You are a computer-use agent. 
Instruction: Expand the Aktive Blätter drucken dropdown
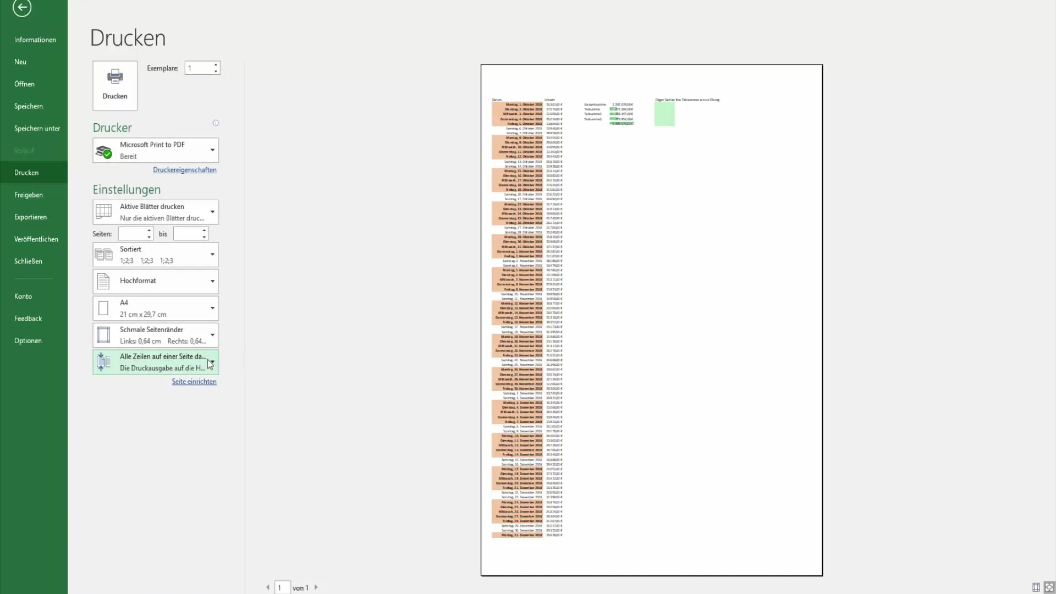click(211, 211)
